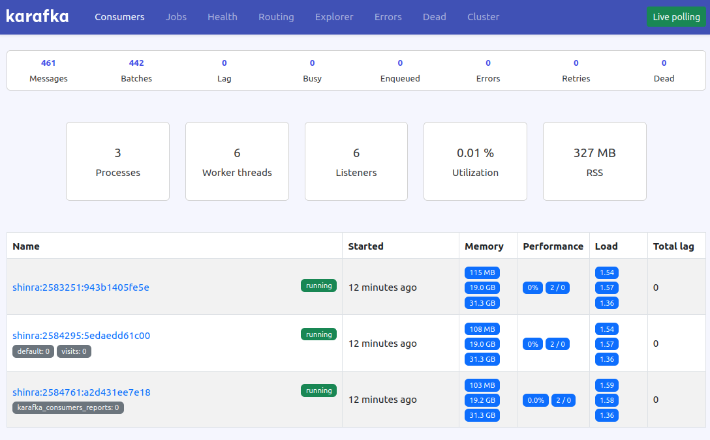Click the 2 / 0 badge in shinra:2584761 row

coord(563,400)
